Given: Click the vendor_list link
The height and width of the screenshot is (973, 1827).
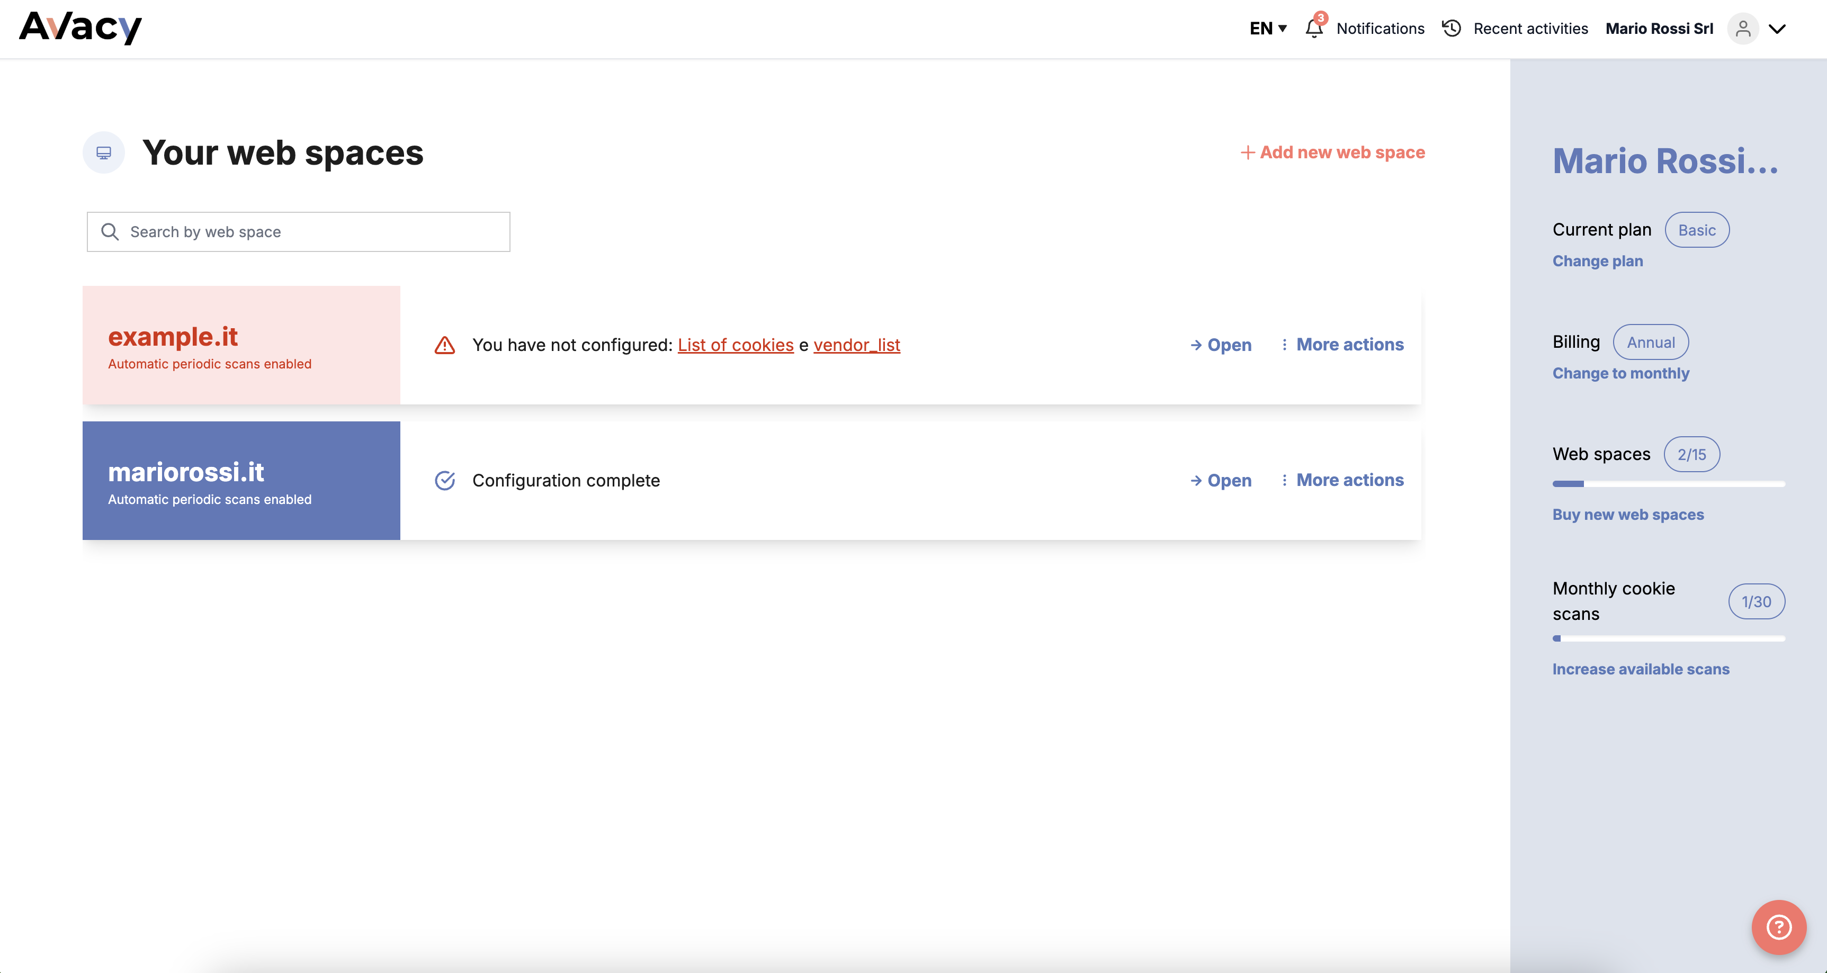Looking at the screenshot, I should pyautogui.click(x=856, y=345).
